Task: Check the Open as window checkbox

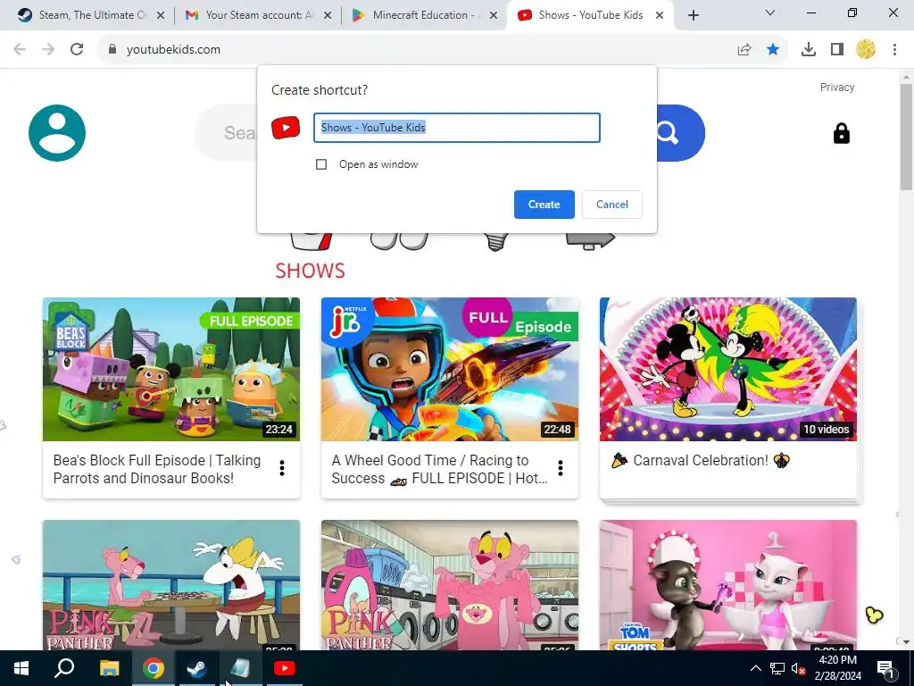Action: coord(321,164)
